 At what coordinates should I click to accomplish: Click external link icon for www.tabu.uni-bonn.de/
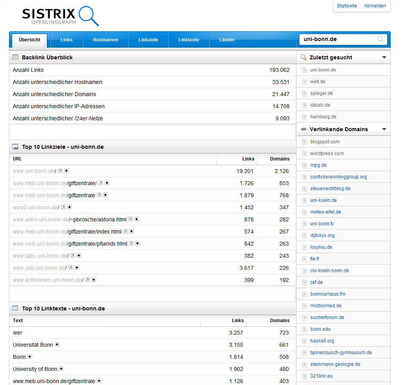pos(73,255)
